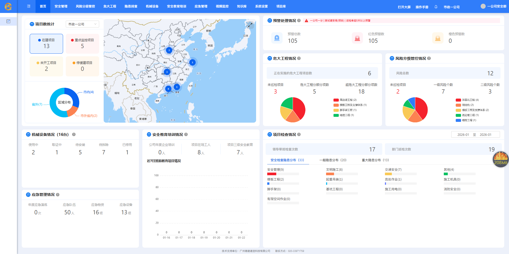Screen dimensions: 509x254
Task: Click help icon beside 机械设备情况
Action: 74,135
